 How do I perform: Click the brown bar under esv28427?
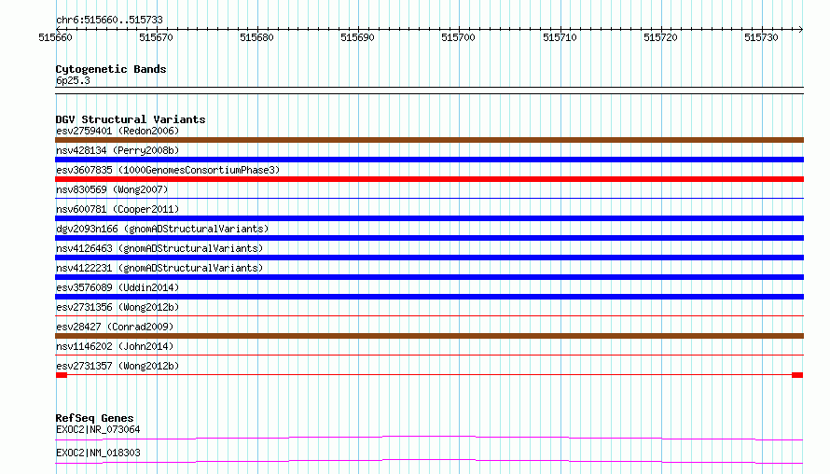[x=429, y=336]
